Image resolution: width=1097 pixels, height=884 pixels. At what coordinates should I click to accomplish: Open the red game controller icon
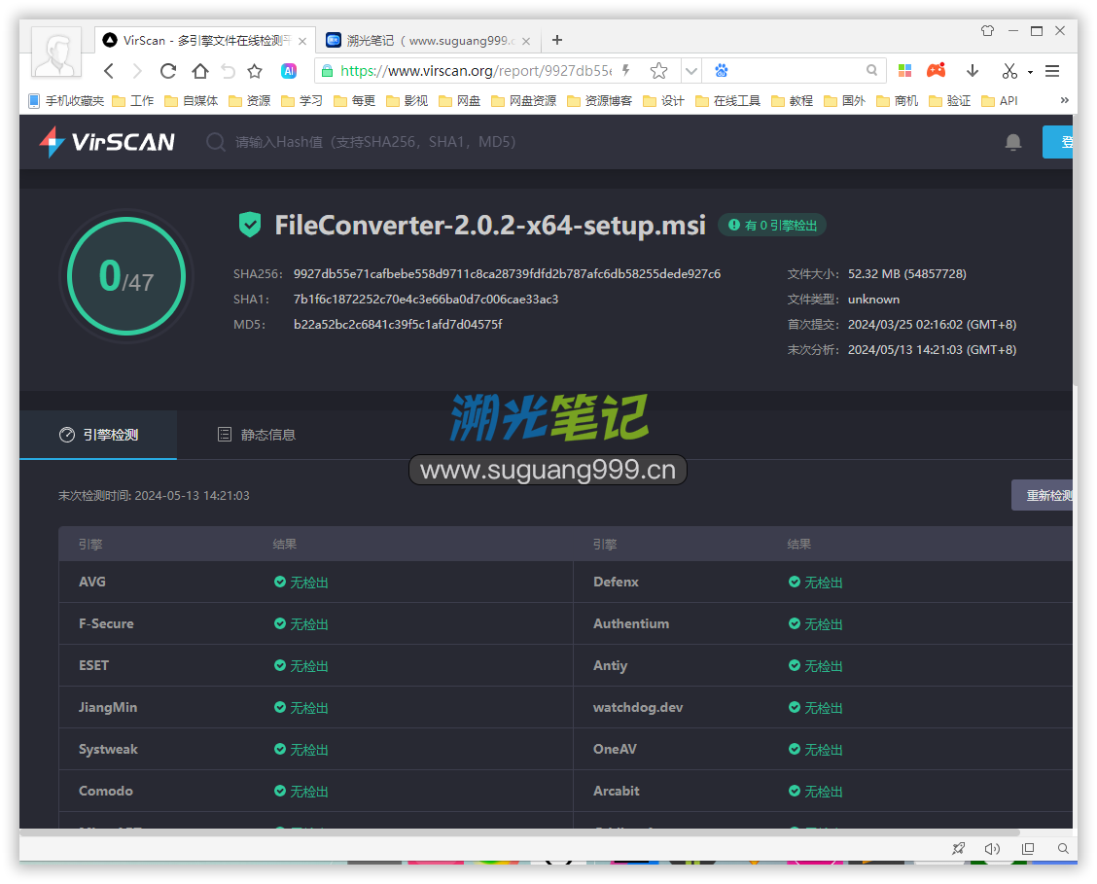(x=937, y=71)
